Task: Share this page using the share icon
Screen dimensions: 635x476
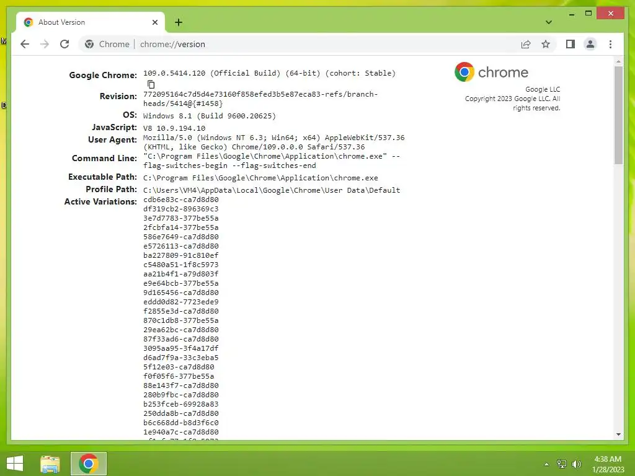Action: [x=526, y=44]
